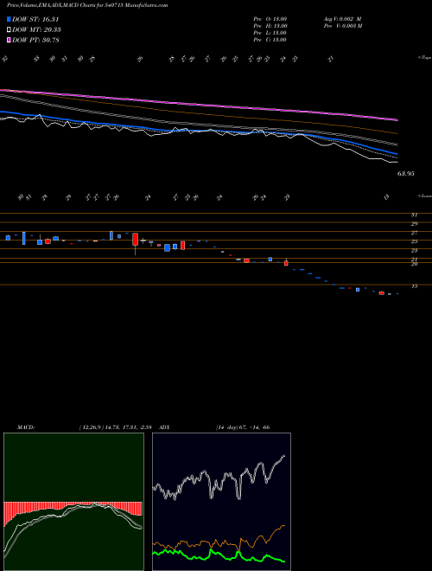Click price axis label 23
Viewport: 432px width, 571px height.
click(414, 251)
